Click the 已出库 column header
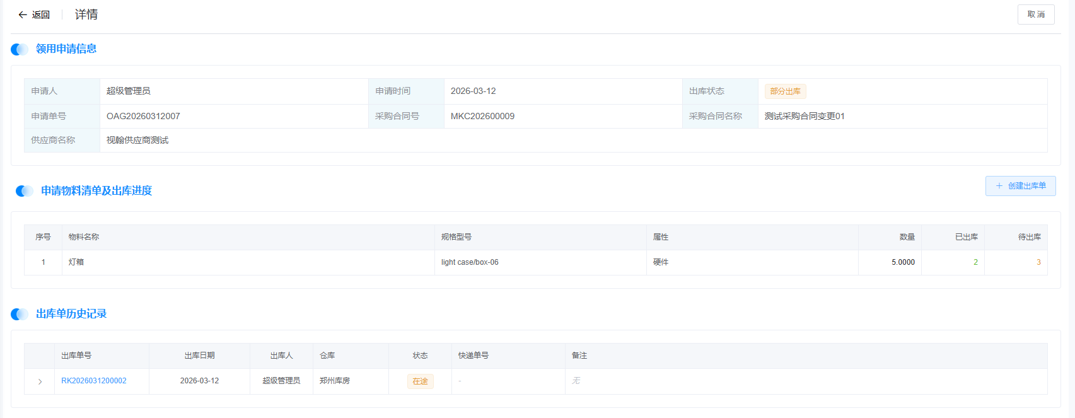This screenshot has width=1075, height=418. point(966,237)
